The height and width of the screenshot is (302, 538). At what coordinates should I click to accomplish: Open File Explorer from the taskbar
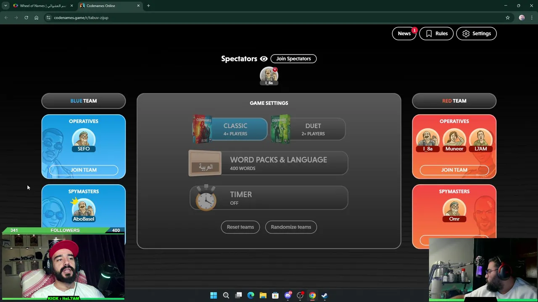(x=263, y=295)
